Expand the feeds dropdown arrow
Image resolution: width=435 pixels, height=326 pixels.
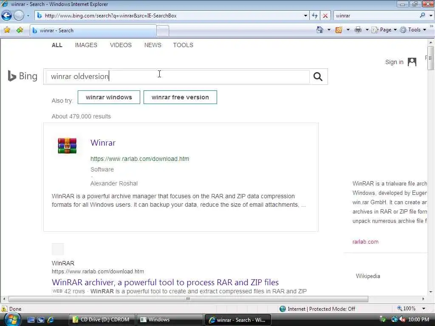(x=348, y=30)
